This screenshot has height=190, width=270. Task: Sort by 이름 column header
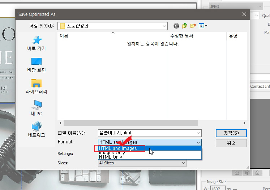[113, 36]
